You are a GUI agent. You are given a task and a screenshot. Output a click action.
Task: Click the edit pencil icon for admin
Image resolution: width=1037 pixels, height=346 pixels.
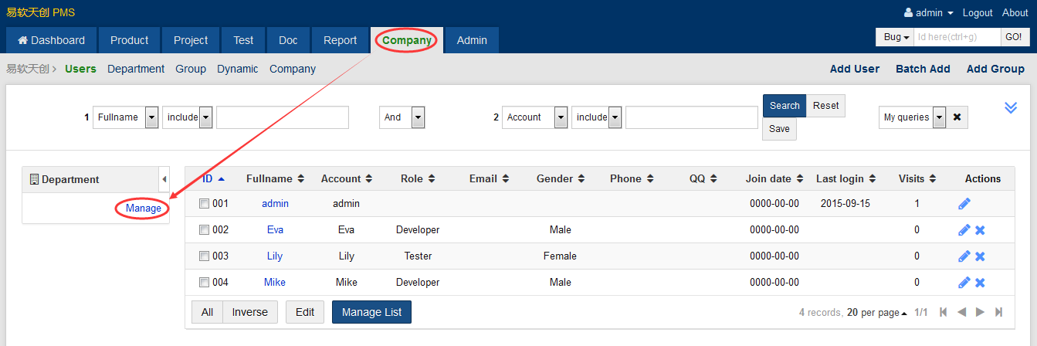tap(964, 204)
